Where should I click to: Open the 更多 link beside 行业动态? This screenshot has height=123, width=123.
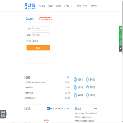96,109
